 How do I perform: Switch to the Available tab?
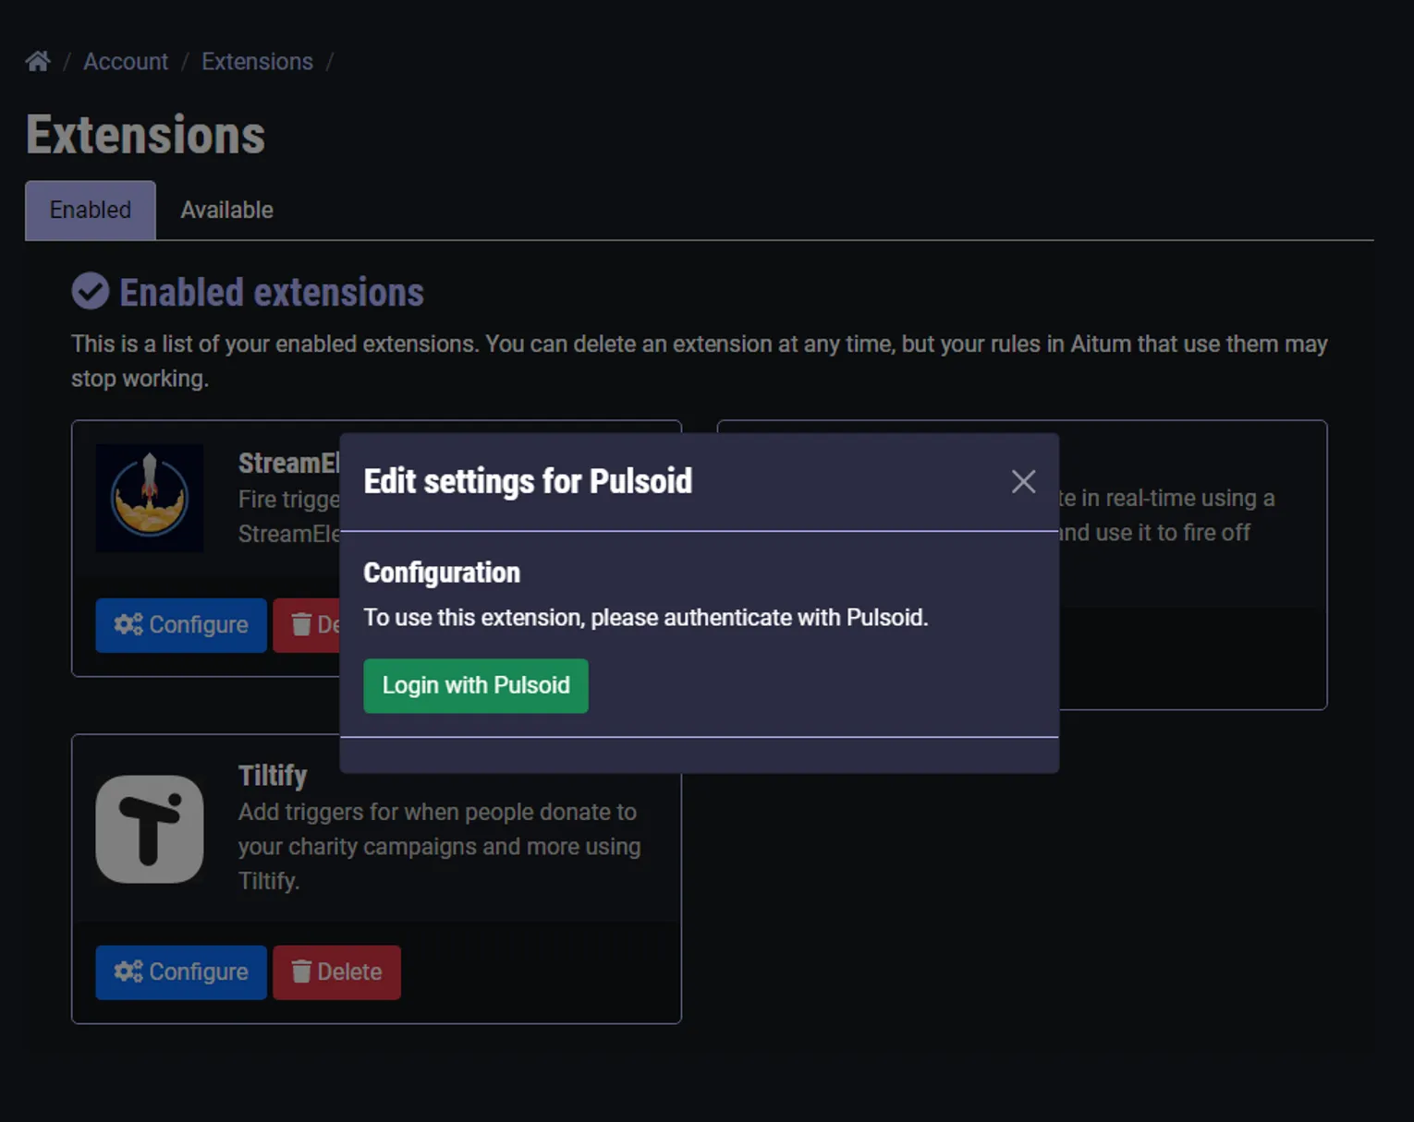pyautogui.click(x=226, y=210)
